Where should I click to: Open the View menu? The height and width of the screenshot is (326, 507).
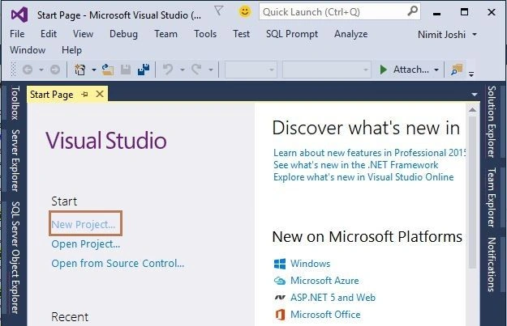pyautogui.click(x=83, y=34)
